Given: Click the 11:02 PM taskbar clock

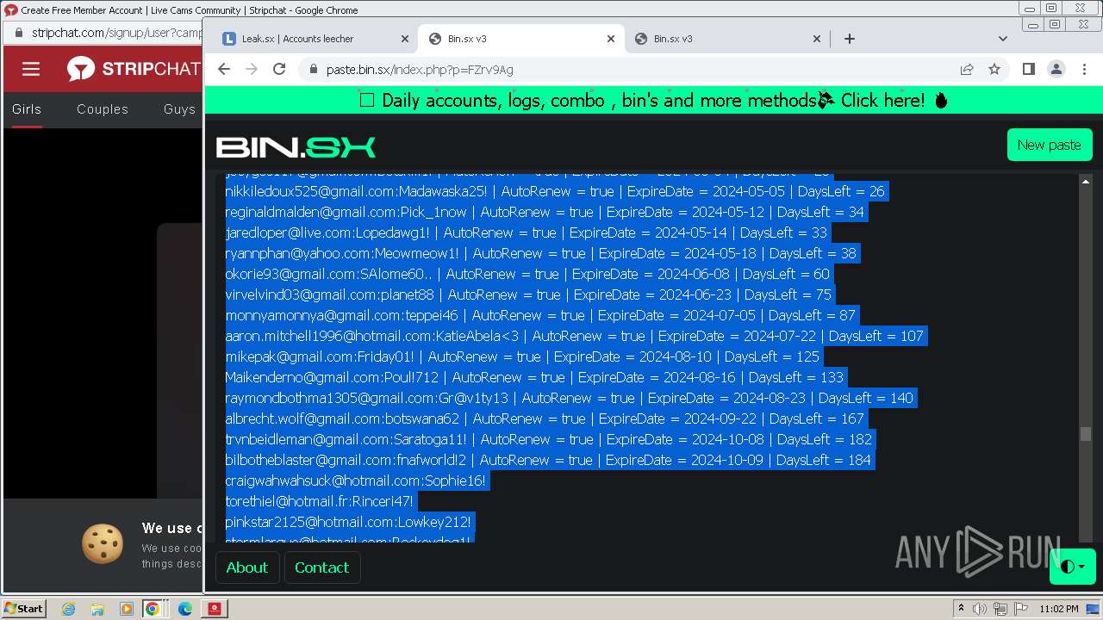Looking at the screenshot, I should [1058, 609].
